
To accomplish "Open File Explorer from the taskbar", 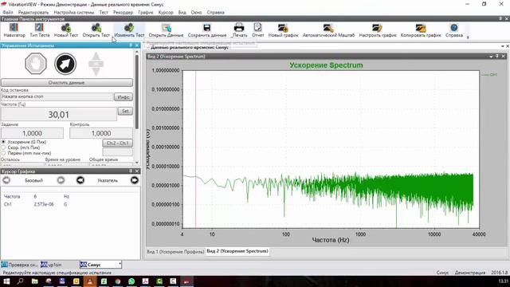I will (34, 281).
